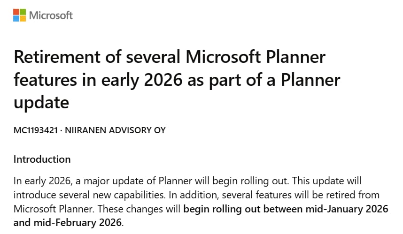Screen dimensions: 403x234
Task: Click the green square of Microsoft logo
Action: tap(23, 12)
